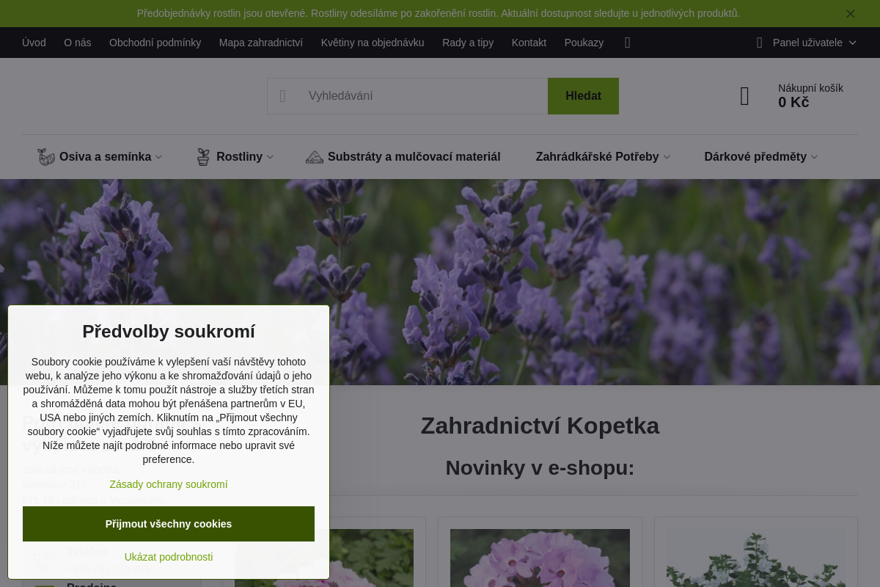Dismiss the preorder announcement banner
The height and width of the screenshot is (587, 880).
tap(850, 13)
